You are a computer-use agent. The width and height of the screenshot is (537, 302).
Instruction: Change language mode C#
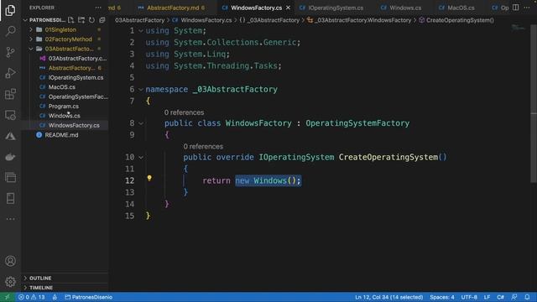(x=500, y=297)
